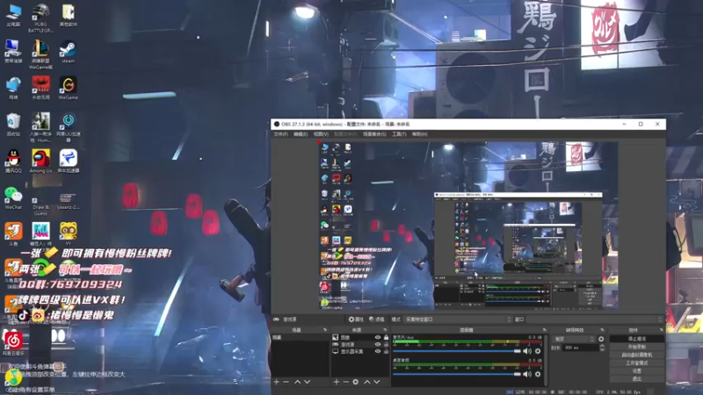Open the WeGame desktop icon
The height and width of the screenshot is (395, 703).
coord(68,88)
